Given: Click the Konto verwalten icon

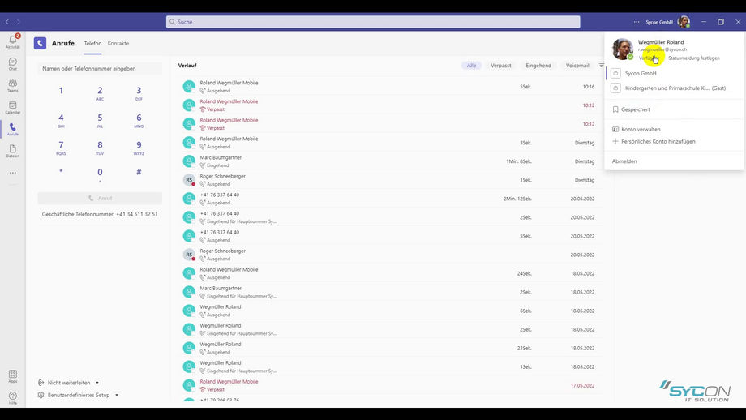Looking at the screenshot, I should point(615,130).
